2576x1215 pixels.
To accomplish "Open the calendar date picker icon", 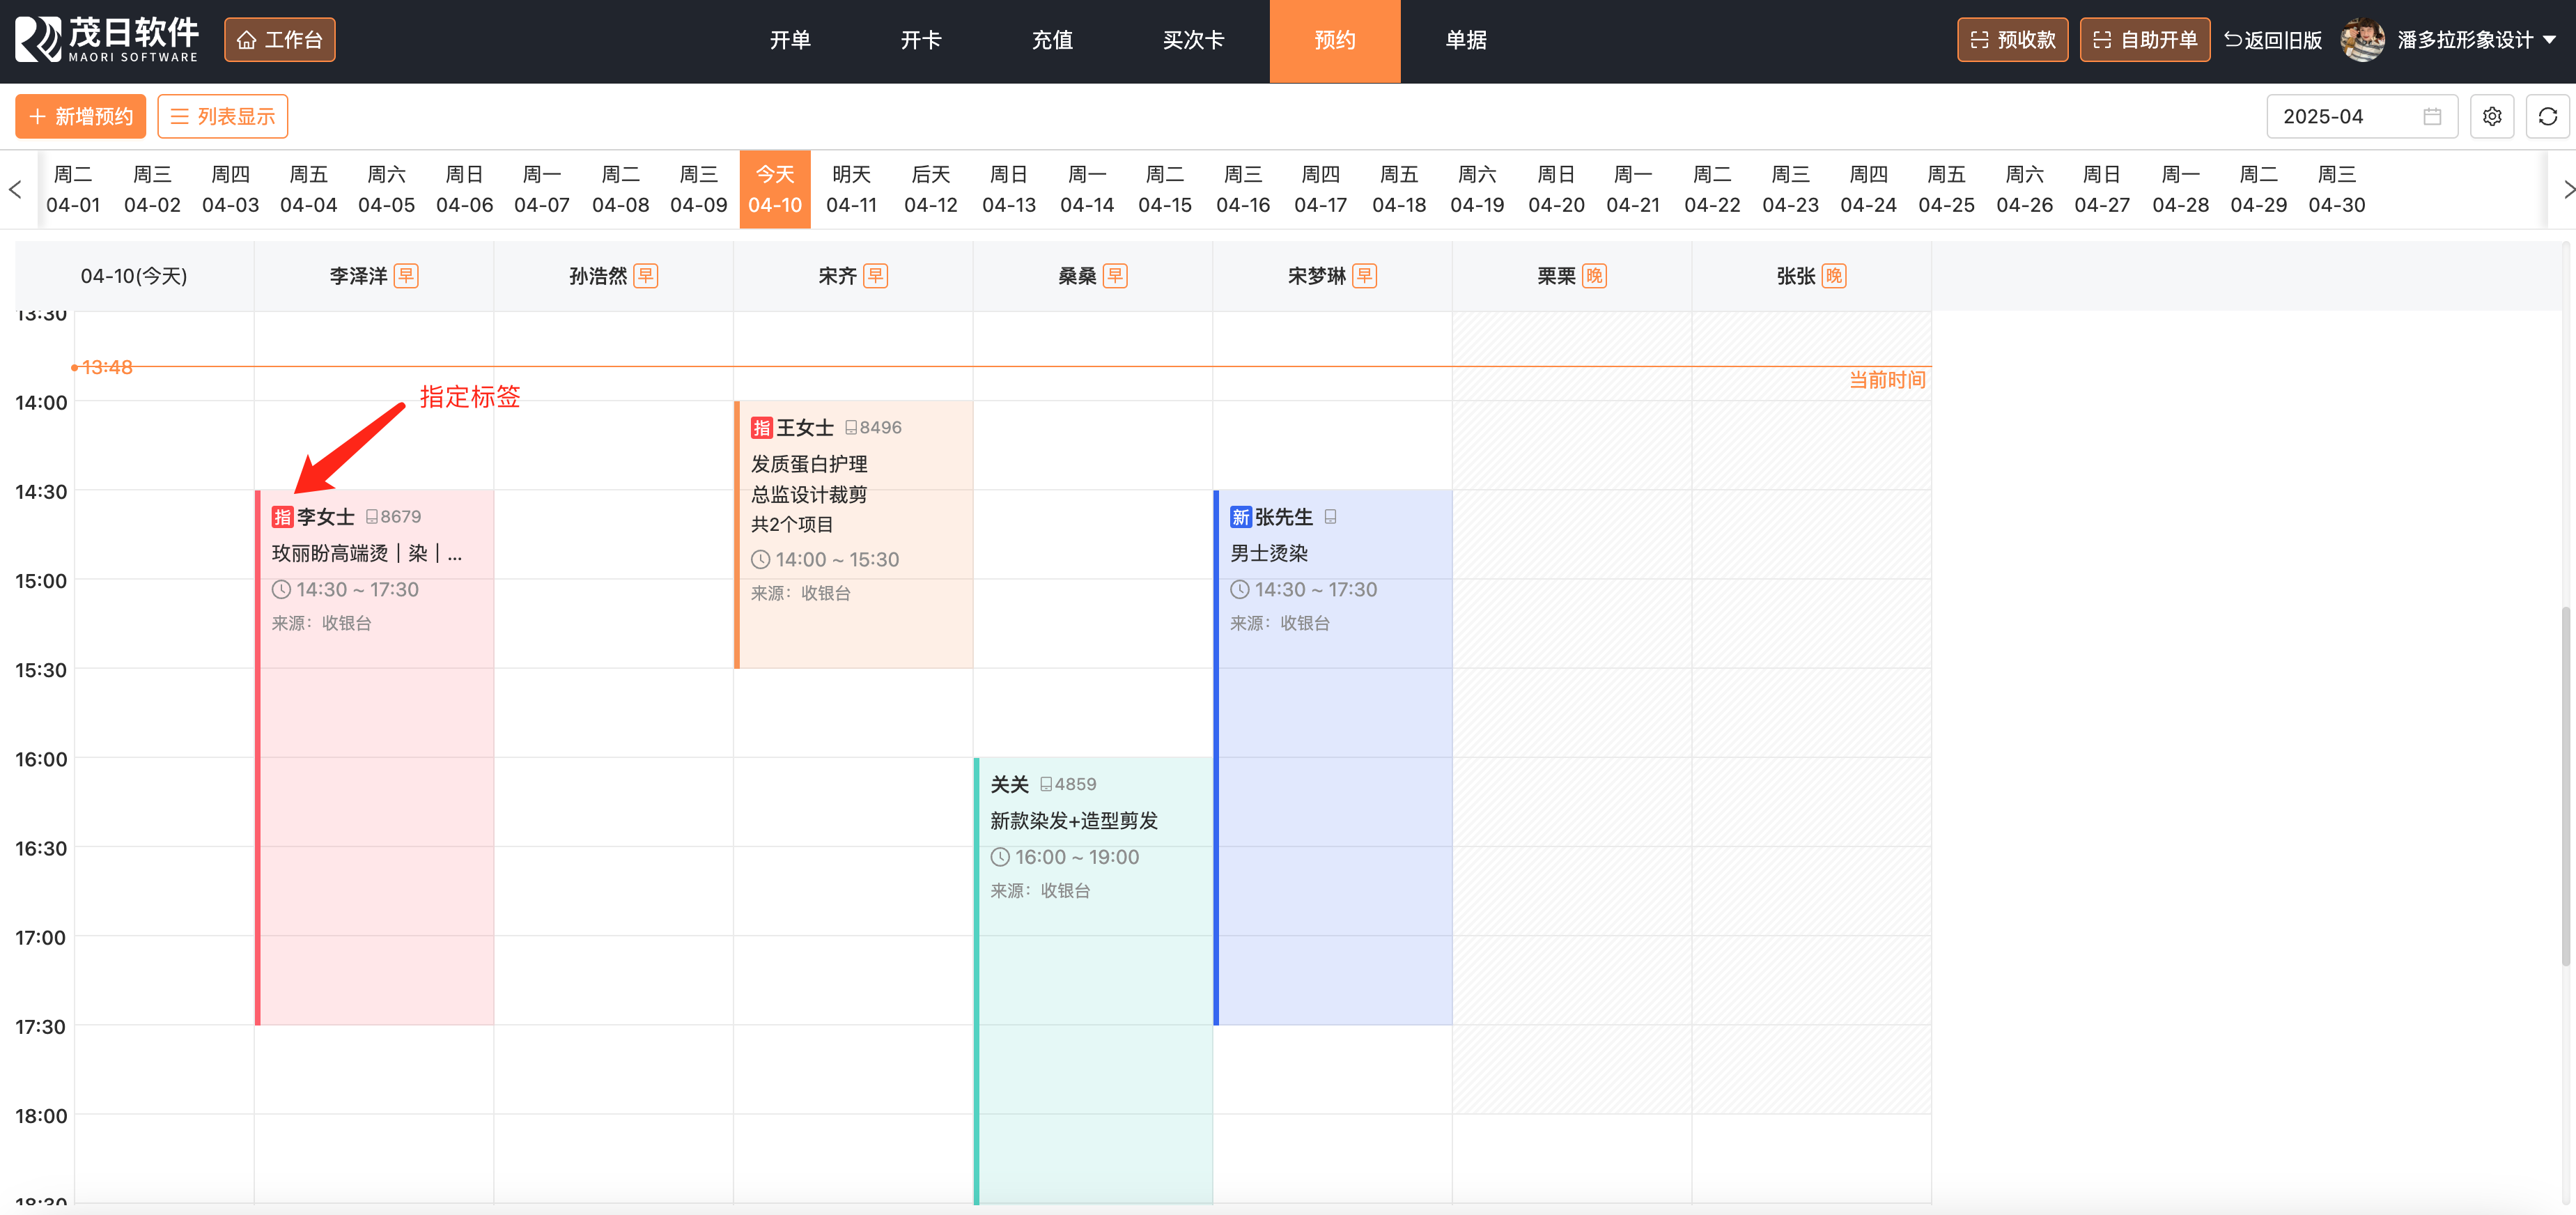I will point(2432,117).
